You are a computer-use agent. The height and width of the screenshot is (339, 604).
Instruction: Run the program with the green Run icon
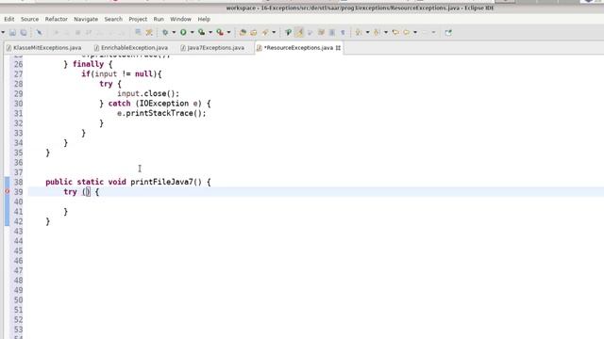pos(183,33)
